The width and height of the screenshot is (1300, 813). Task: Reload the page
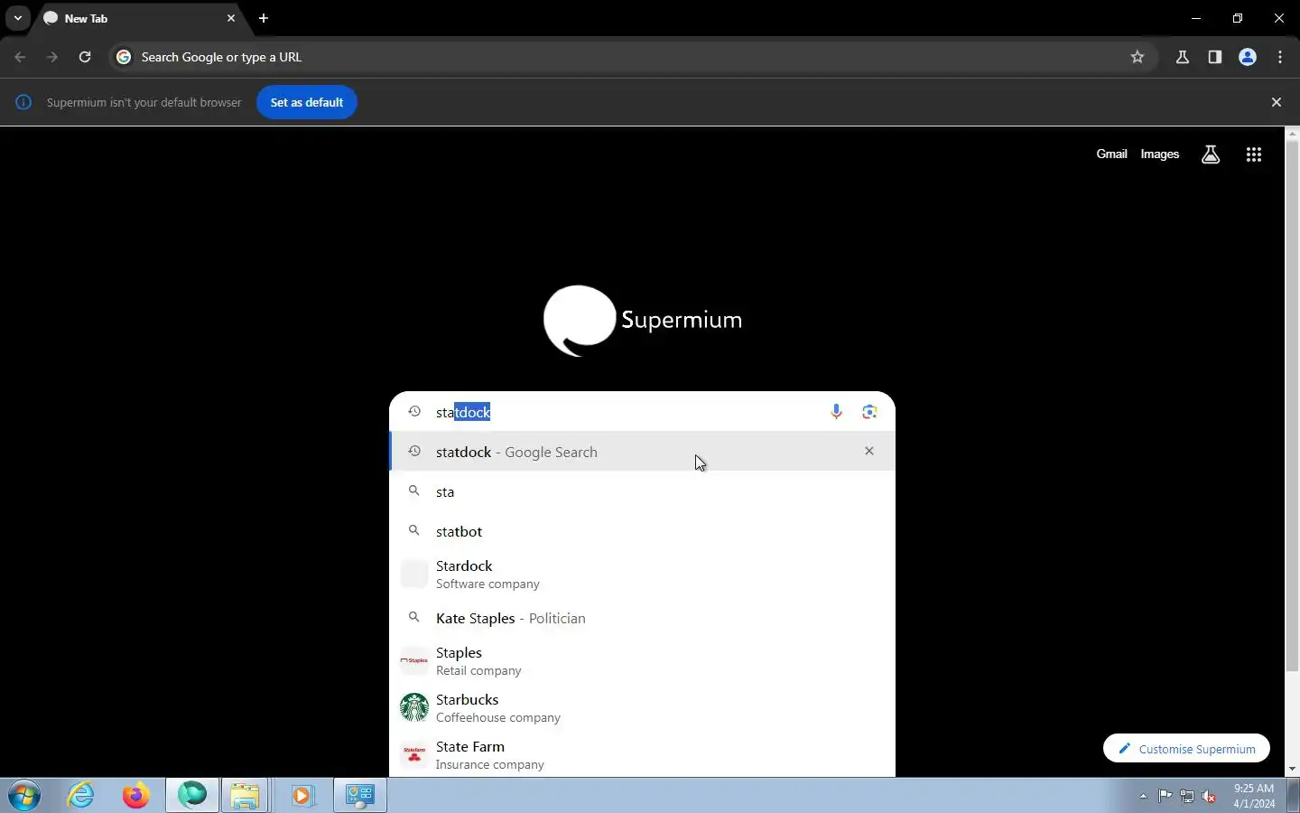(x=85, y=57)
